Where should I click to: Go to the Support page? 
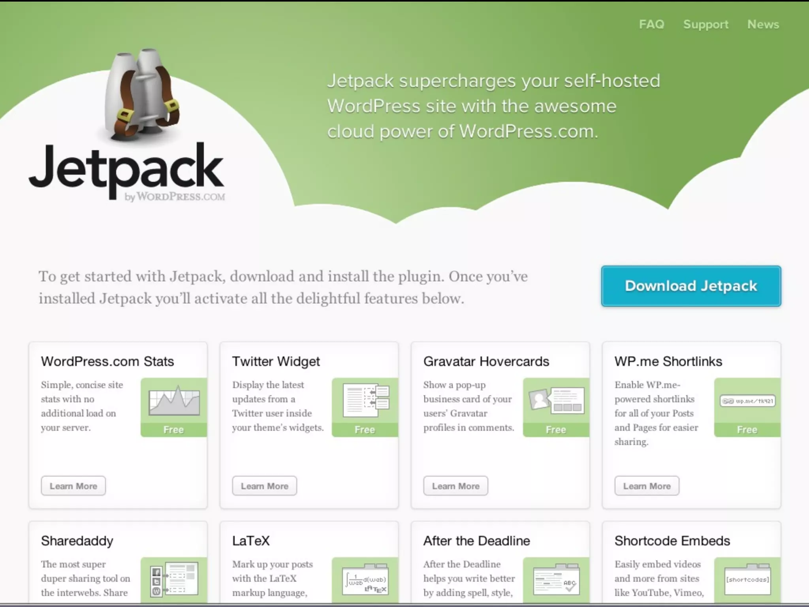(706, 25)
